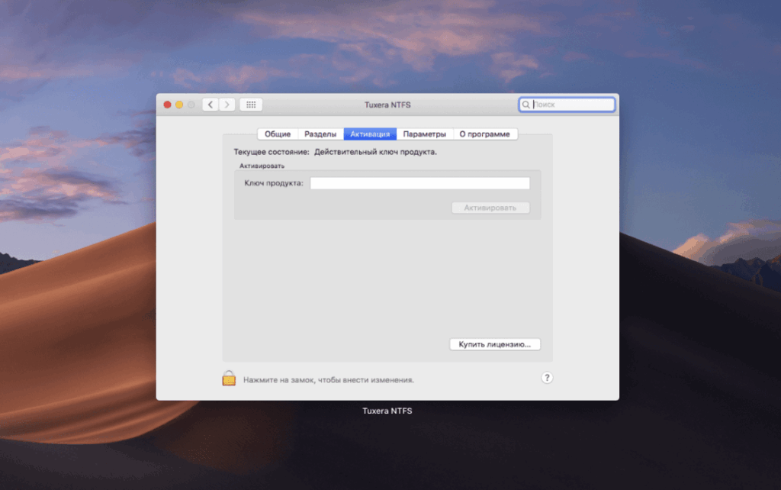Go forward with the right chevron button
The width and height of the screenshot is (781, 490).
(x=227, y=105)
